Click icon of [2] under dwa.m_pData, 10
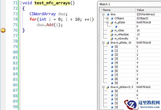Image resolution: width=161 pixels, height=110 pixels. point(112,55)
